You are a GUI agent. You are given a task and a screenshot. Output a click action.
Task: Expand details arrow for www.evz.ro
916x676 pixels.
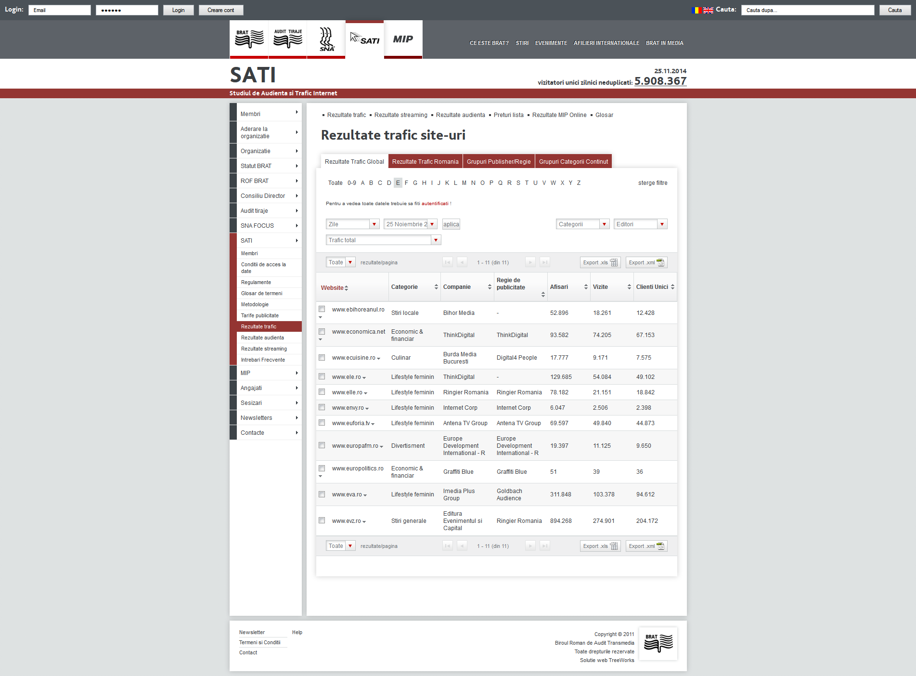click(x=364, y=522)
